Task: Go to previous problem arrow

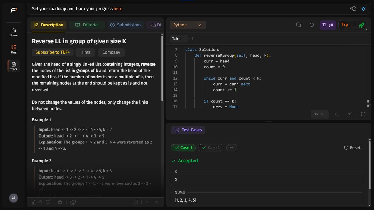Action: (x=148, y=202)
